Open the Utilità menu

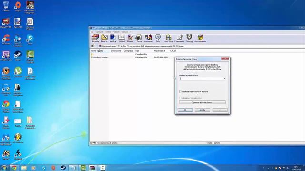tap(108, 32)
